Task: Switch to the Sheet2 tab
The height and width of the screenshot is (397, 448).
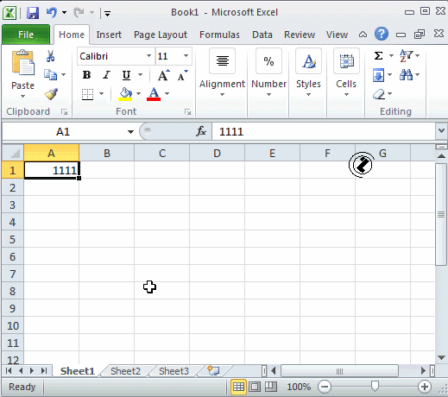Action: 125,371
